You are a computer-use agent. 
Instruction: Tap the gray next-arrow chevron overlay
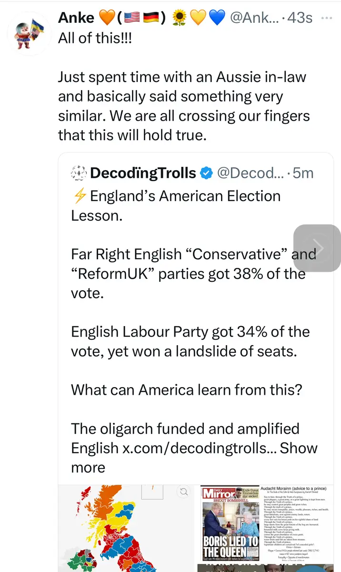[317, 248]
